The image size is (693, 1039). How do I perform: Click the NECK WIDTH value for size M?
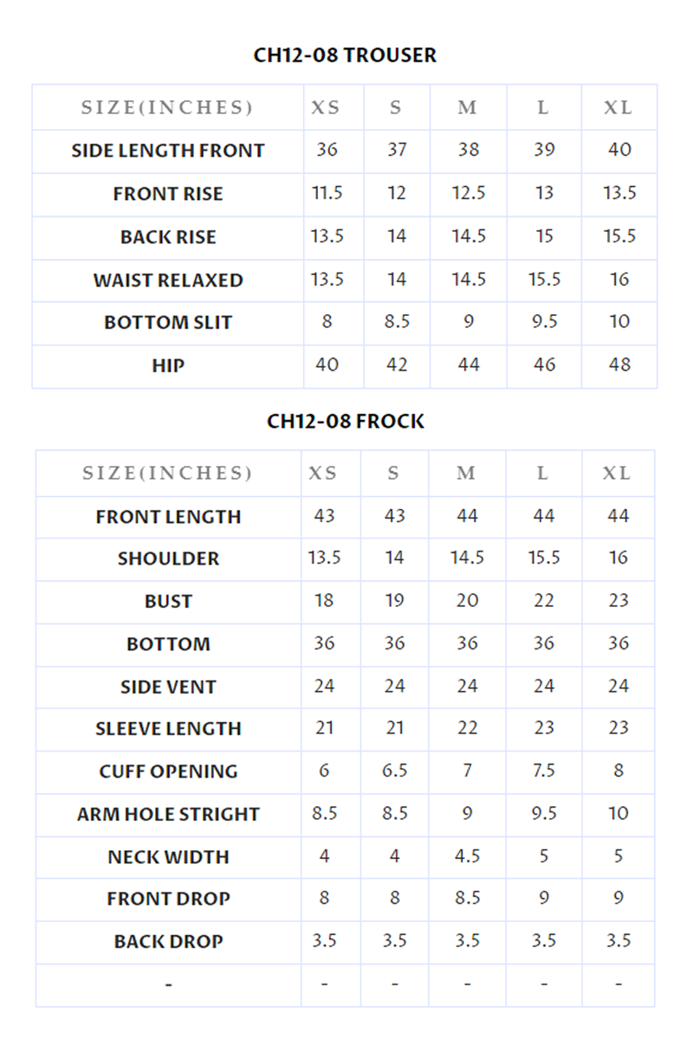467,856
